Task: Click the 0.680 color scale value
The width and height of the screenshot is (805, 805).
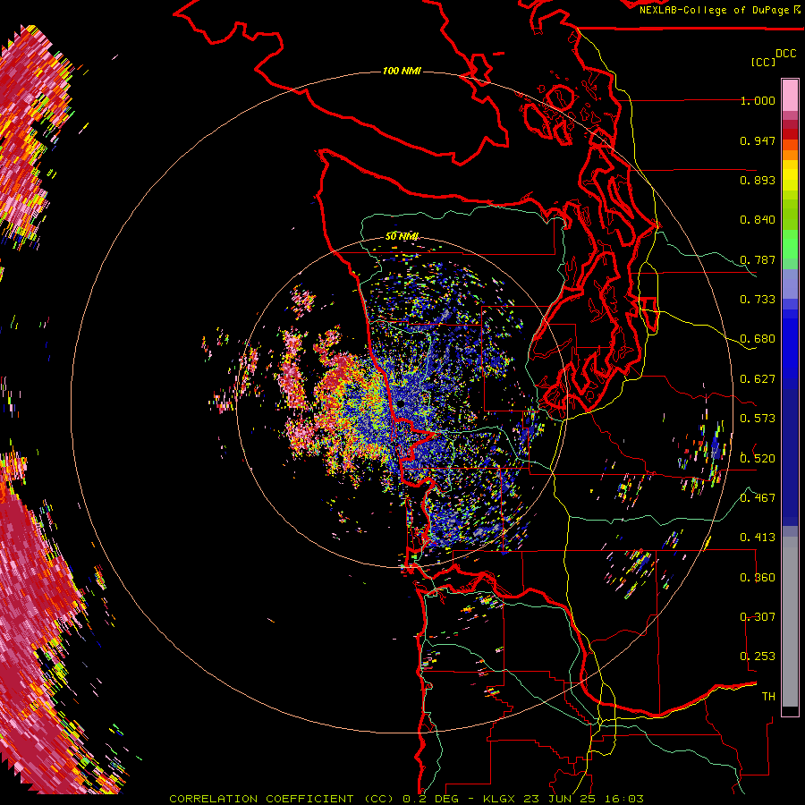Action: 758,339
